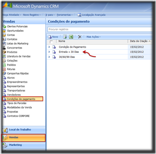156x154 pixels.
Task: Click the Local de Trabalho icon
Action: [5, 130]
